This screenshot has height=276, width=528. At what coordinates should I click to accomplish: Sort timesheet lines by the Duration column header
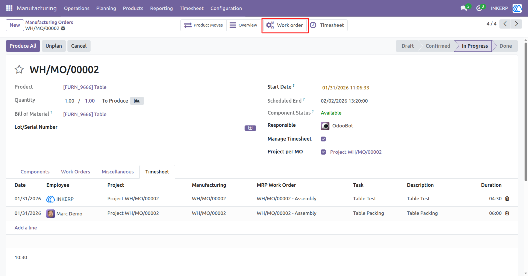tap(491, 185)
